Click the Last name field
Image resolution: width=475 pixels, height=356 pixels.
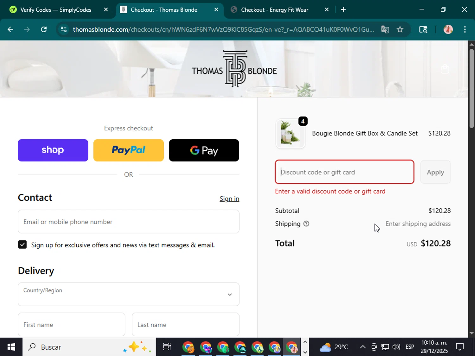(186, 324)
